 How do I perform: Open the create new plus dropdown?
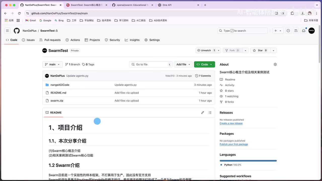pos(278,31)
